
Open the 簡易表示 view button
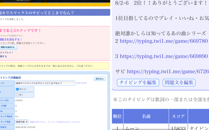[100, 79]
